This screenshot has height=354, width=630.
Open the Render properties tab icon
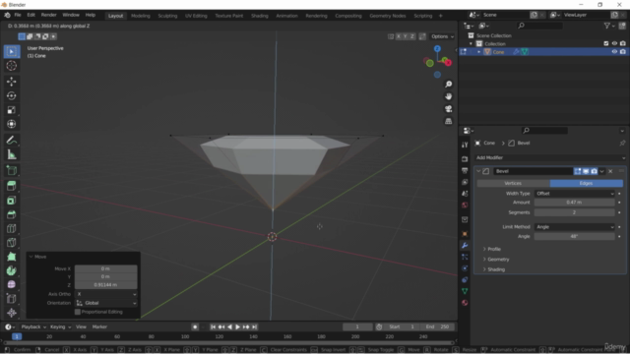click(465, 159)
